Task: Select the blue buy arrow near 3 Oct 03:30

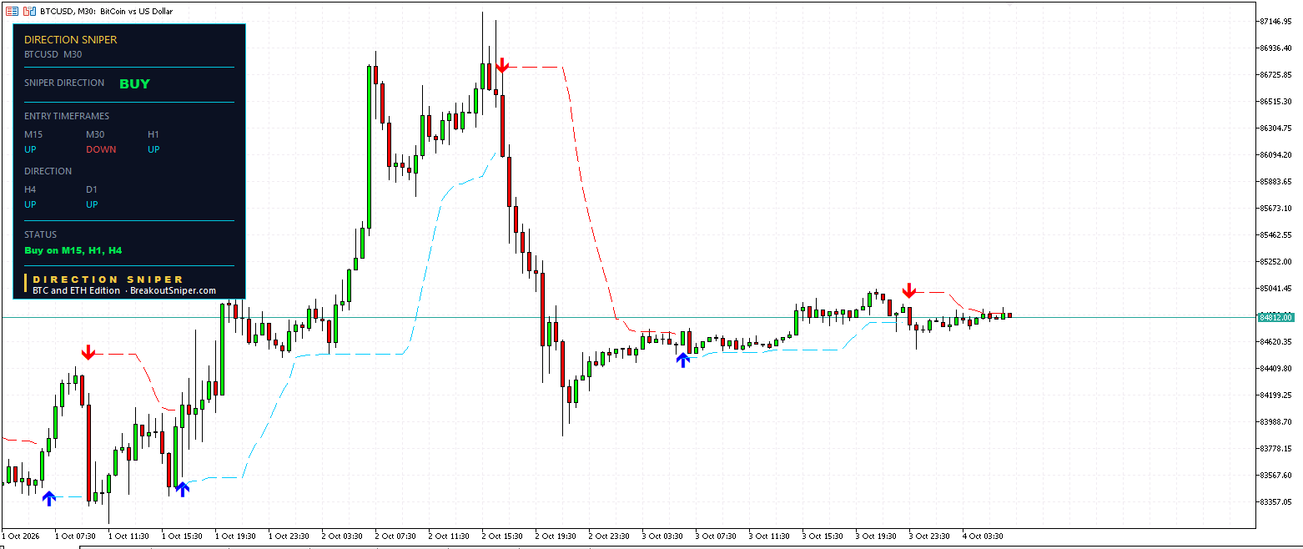Action: (683, 360)
